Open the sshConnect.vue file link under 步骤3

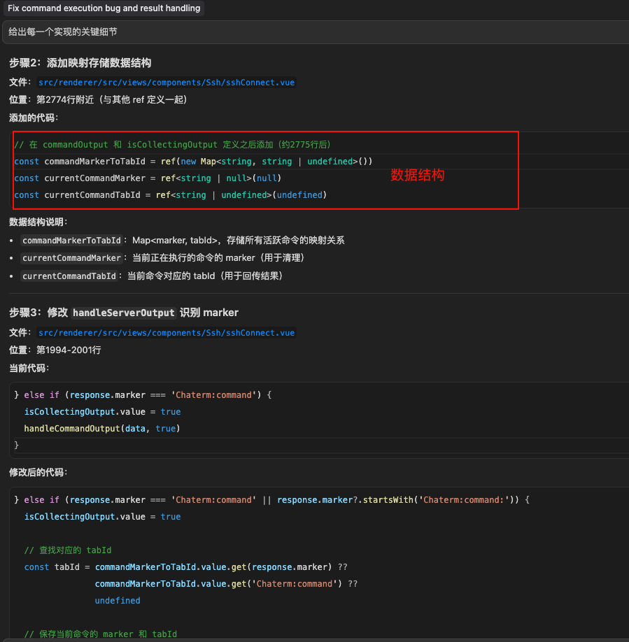[x=167, y=333]
